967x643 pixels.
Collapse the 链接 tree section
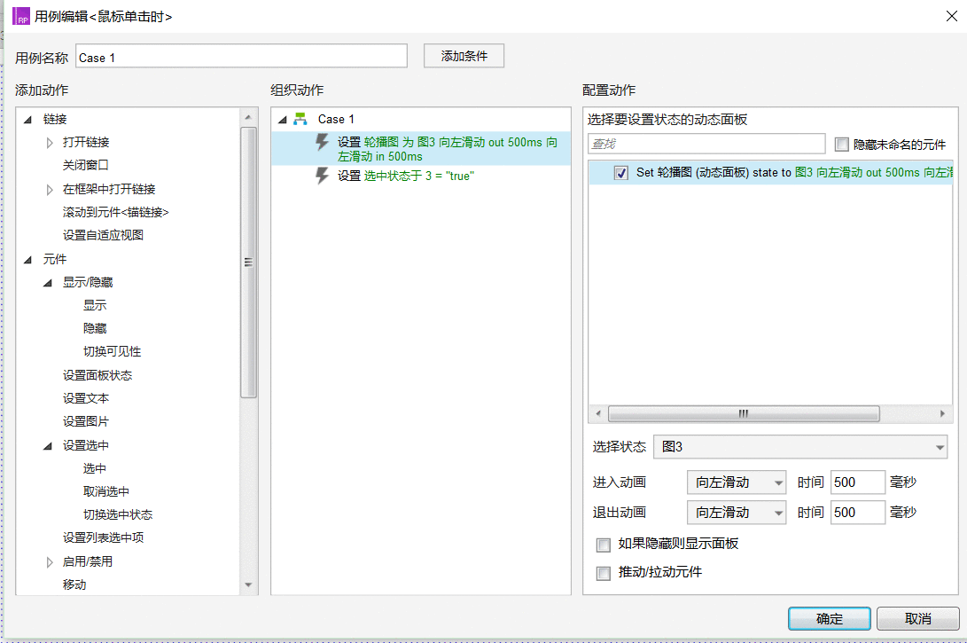[x=27, y=120]
